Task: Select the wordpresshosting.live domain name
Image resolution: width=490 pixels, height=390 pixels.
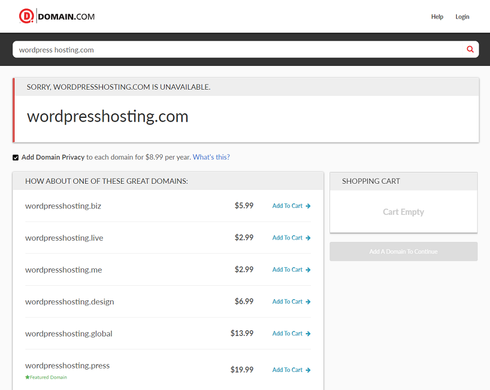Action: tap(64, 238)
